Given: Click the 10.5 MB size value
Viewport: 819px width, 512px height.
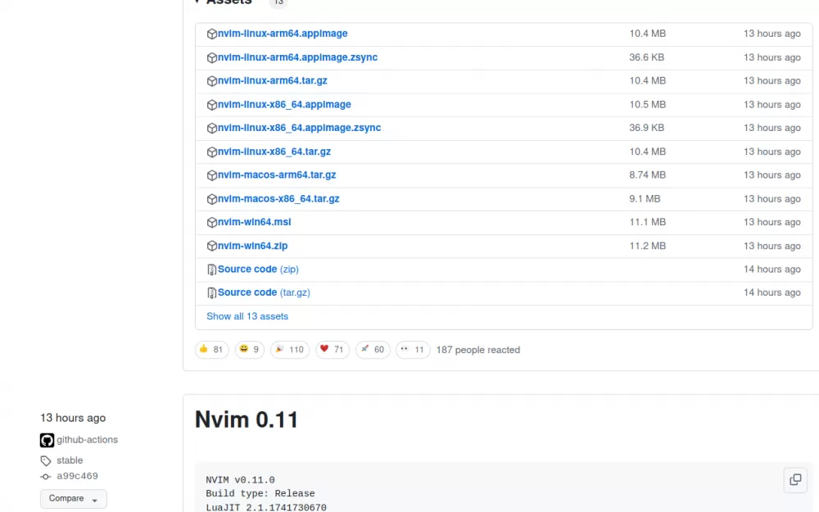Looking at the screenshot, I should coord(648,105).
